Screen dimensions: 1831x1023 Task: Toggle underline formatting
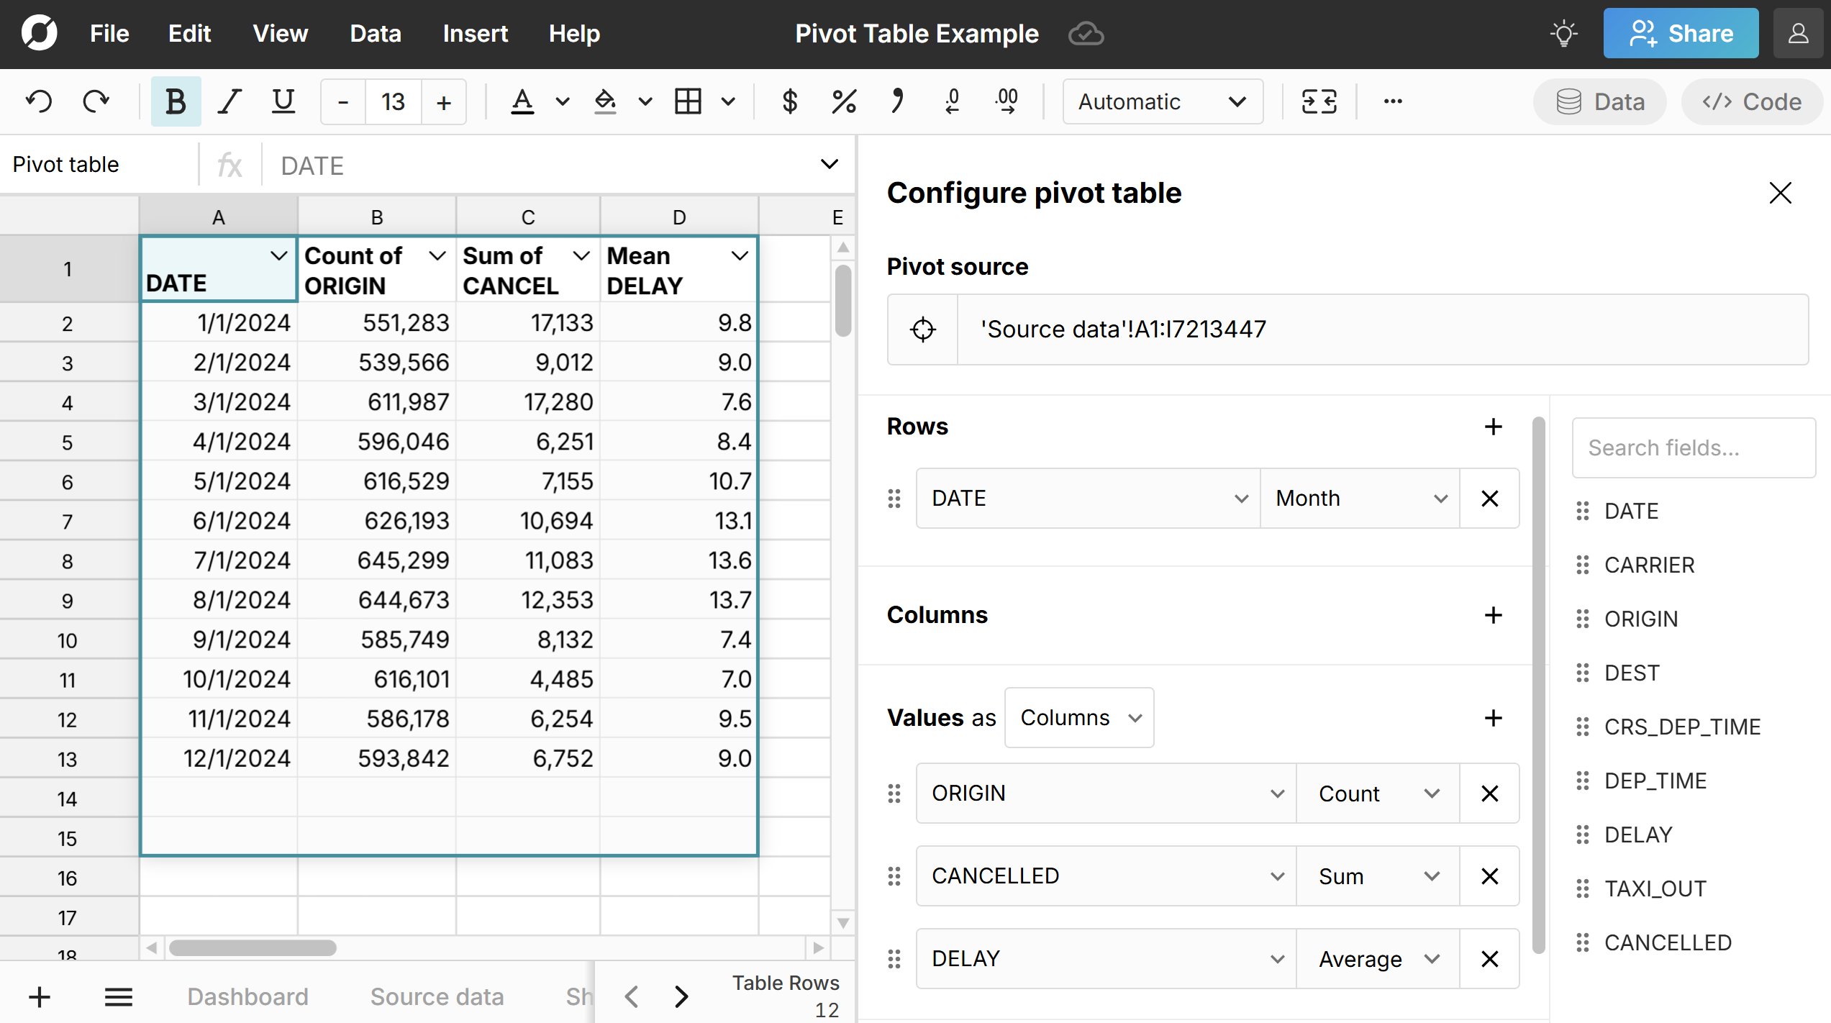click(283, 101)
